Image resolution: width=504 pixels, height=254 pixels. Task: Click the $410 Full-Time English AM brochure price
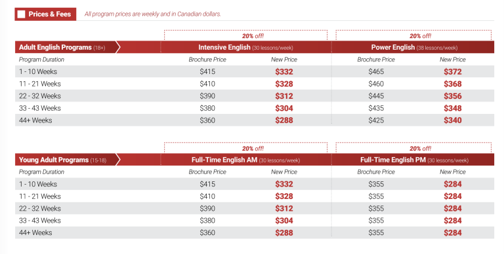click(207, 196)
